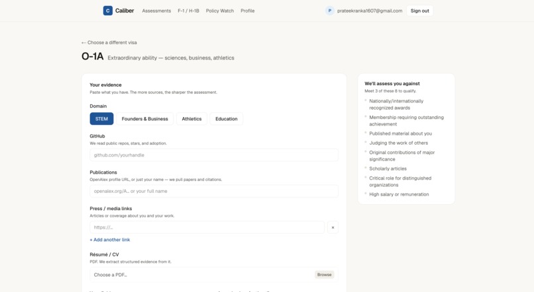Click + Add another link
Screen dimensions: 534x292
(110, 240)
